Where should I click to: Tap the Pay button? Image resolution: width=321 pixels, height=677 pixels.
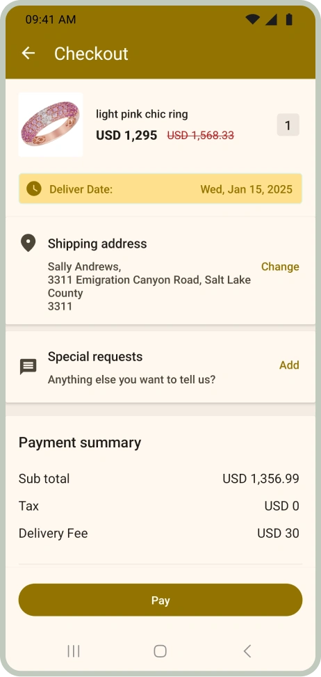point(160,600)
